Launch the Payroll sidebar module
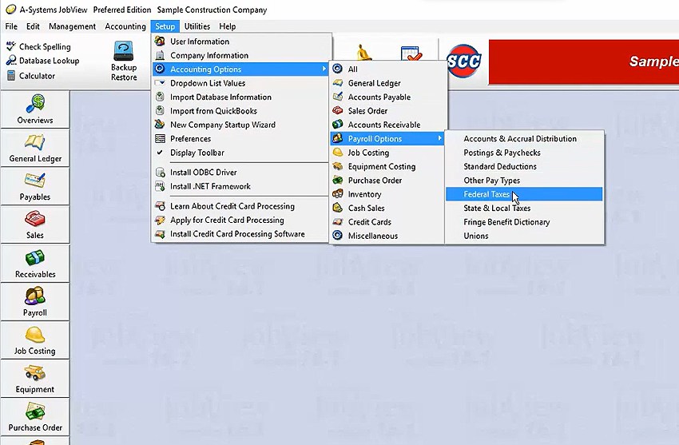The height and width of the screenshot is (445, 679). click(x=35, y=302)
